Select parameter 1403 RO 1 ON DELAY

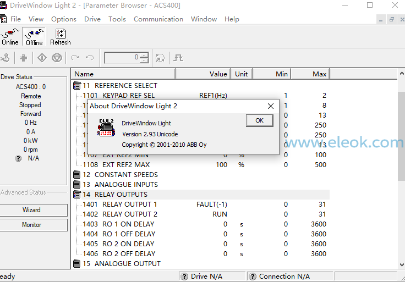[x=118, y=224]
